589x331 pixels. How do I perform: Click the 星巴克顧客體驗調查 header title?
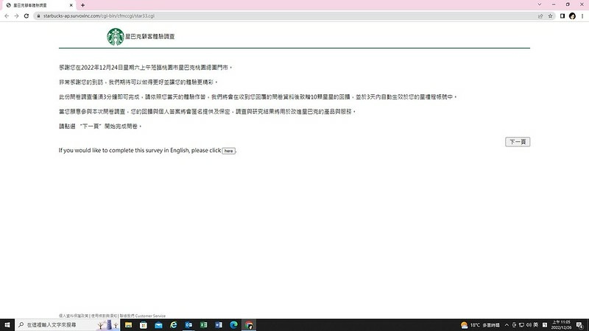[x=150, y=36]
